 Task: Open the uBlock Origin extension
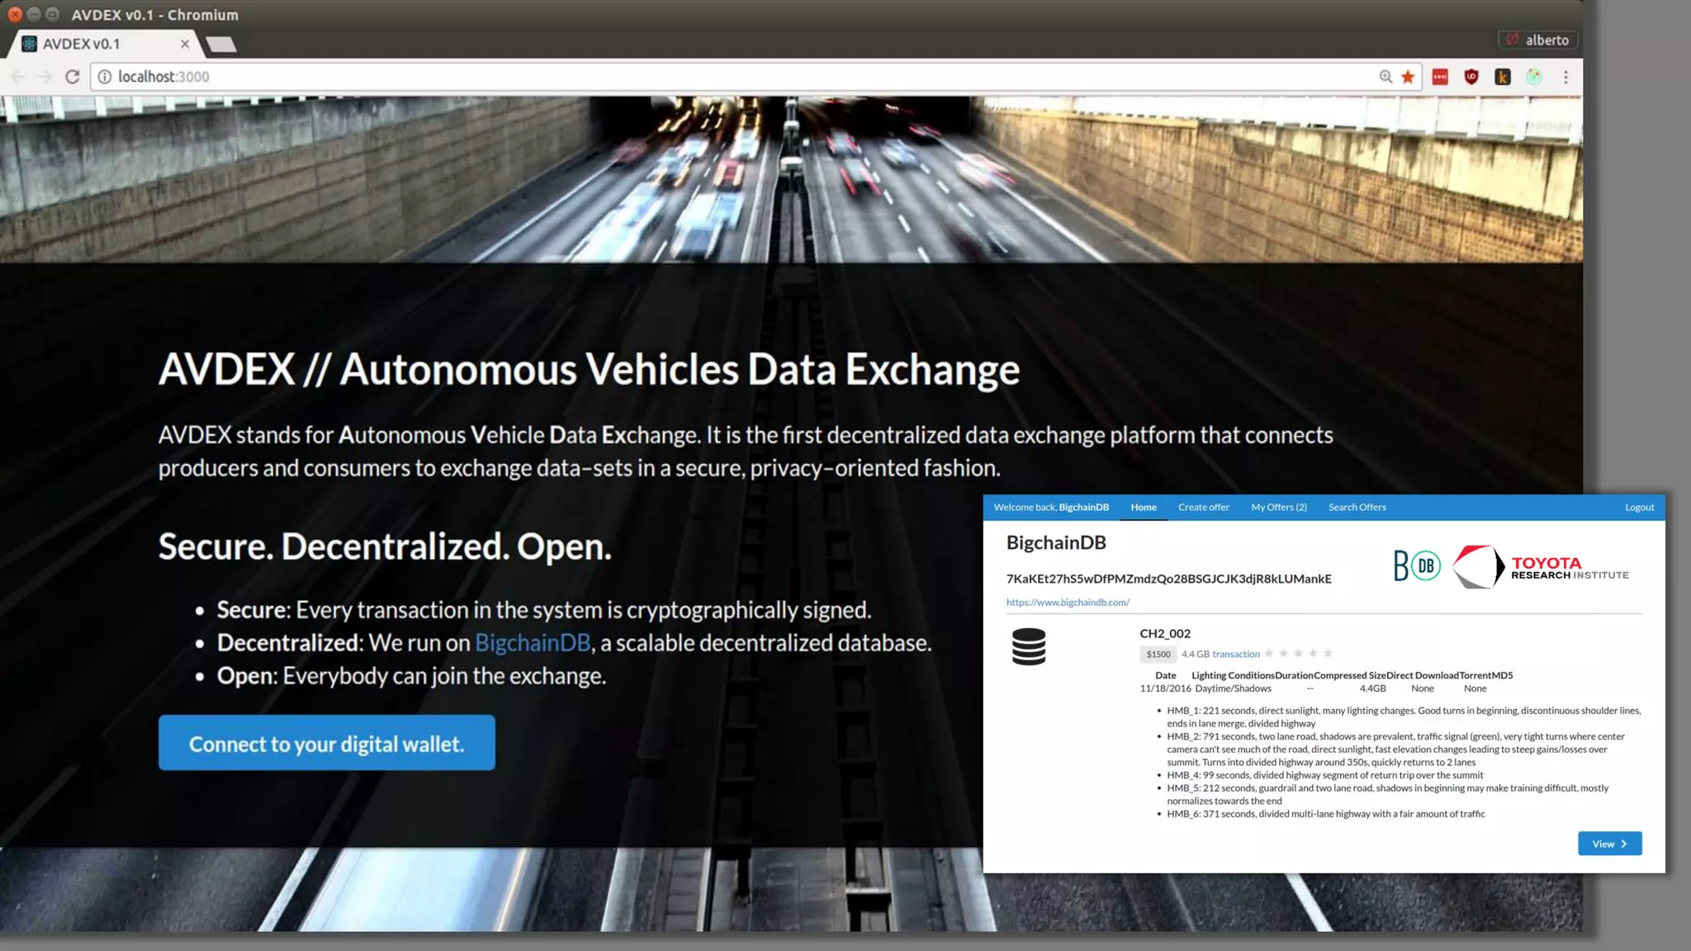click(1471, 77)
